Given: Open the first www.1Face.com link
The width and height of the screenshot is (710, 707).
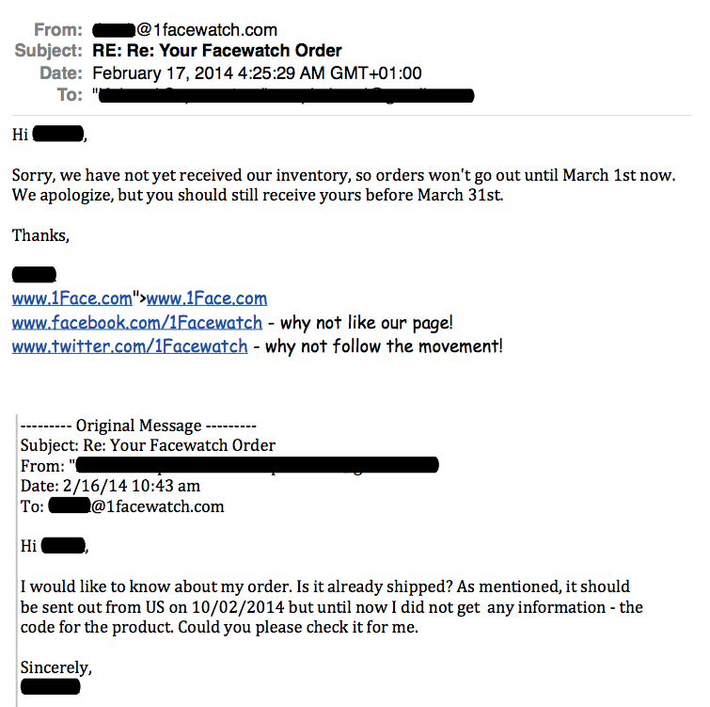Looking at the screenshot, I should pyautogui.click(x=72, y=298).
